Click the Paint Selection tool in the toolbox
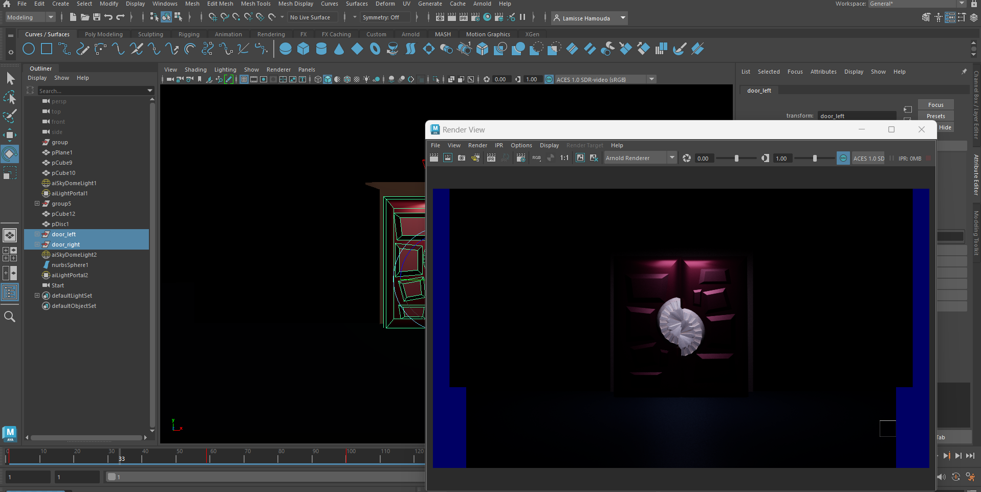Image resolution: width=981 pixels, height=492 pixels. pyautogui.click(x=10, y=116)
